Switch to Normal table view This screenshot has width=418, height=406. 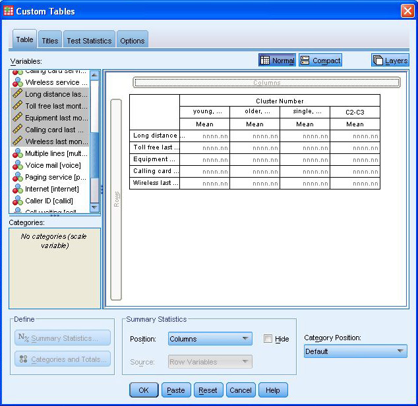click(277, 61)
